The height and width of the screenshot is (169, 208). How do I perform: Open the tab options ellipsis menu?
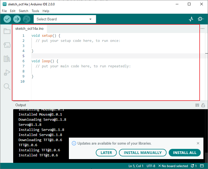click(x=202, y=29)
